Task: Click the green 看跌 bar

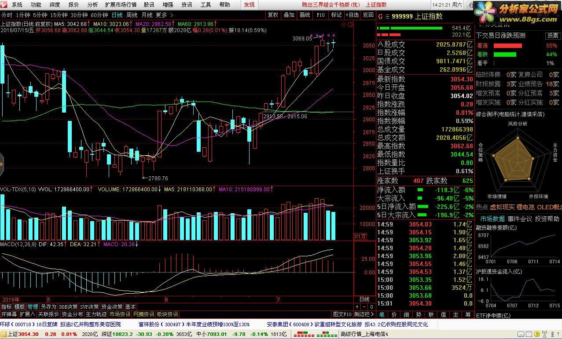Action: (x=505, y=55)
